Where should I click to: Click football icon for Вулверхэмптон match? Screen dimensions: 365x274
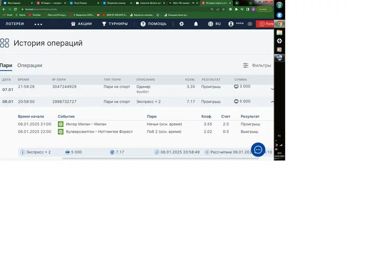click(60, 132)
